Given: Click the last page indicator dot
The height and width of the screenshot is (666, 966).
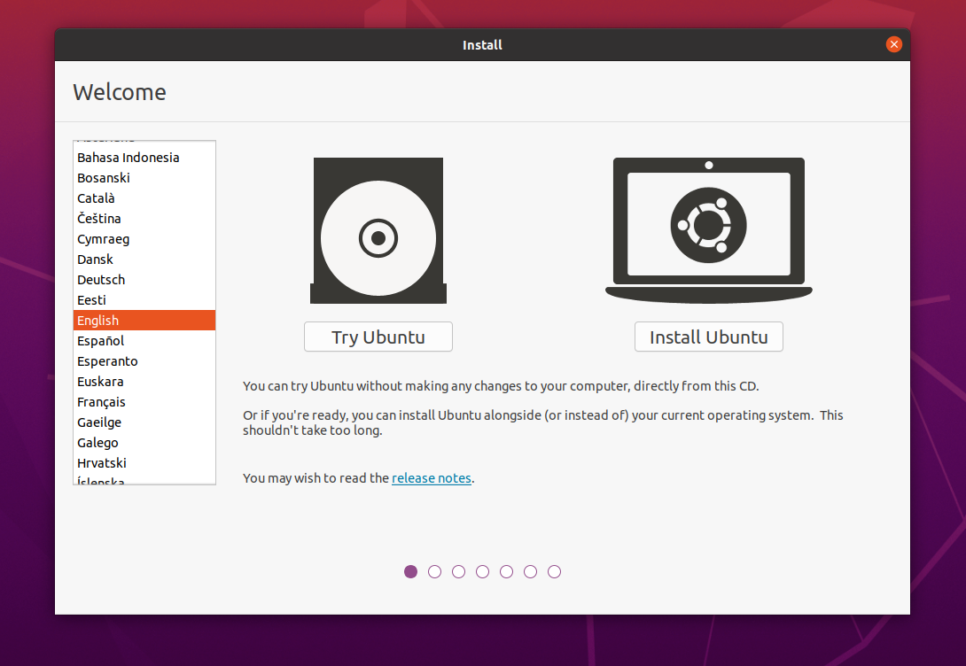Looking at the screenshot, I should click(x=554, y=571).
